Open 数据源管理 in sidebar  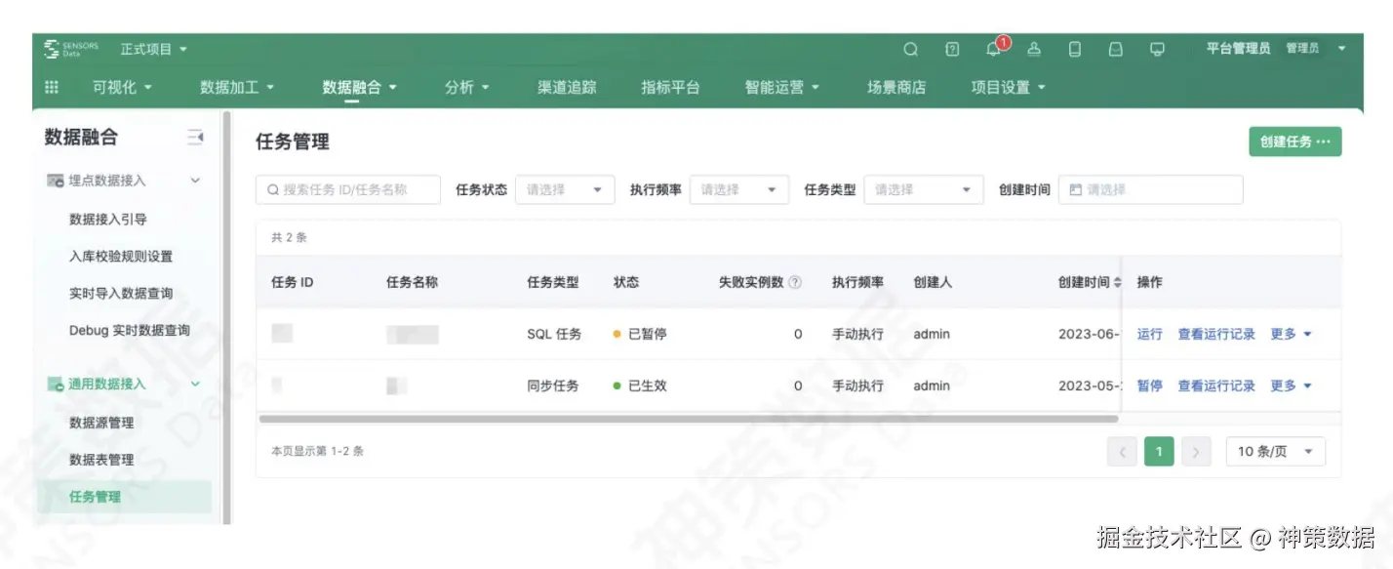tap(101, 423)
